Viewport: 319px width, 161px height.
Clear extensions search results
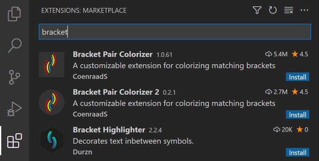(x=288, y=10)
